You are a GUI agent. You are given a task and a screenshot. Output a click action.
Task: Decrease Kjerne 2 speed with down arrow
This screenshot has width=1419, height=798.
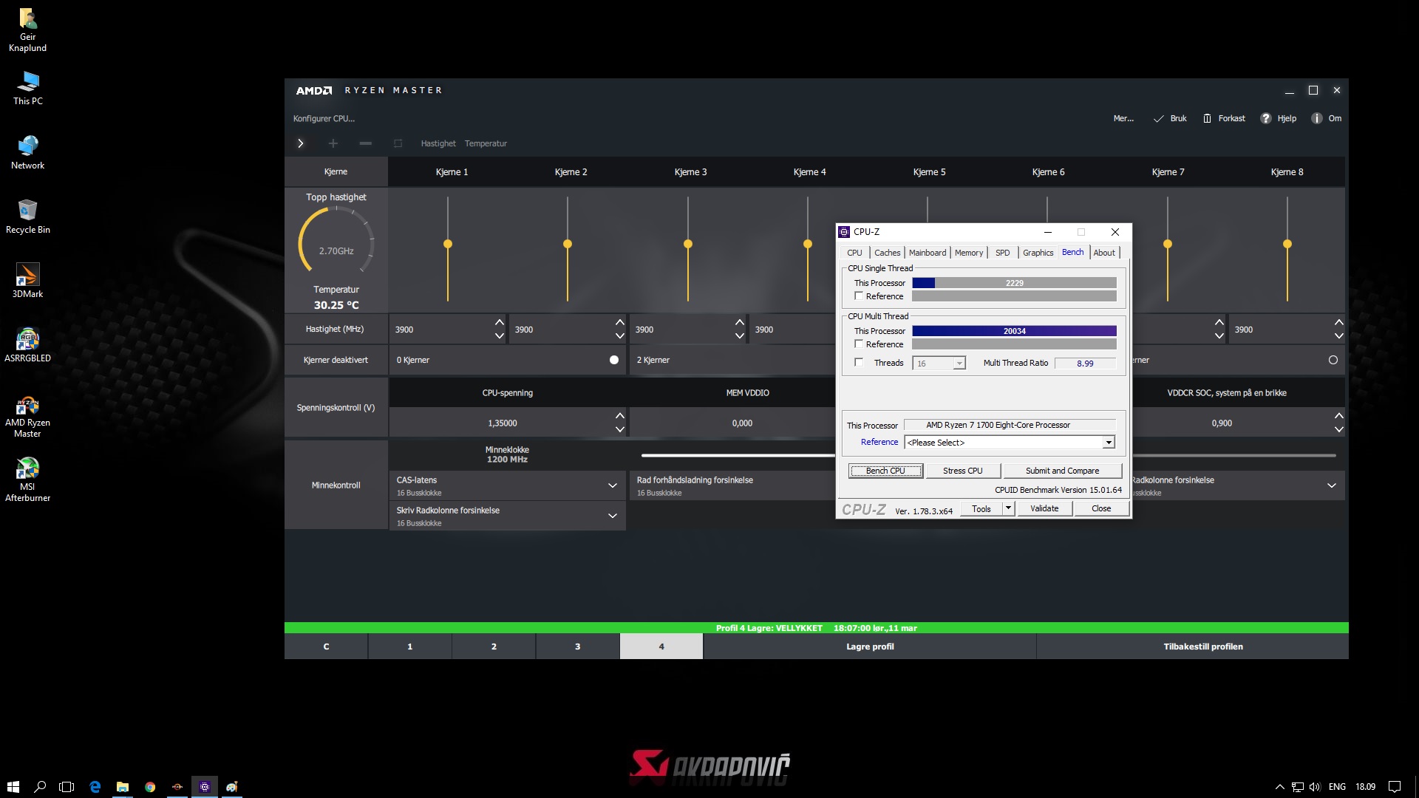click(619, 335)
